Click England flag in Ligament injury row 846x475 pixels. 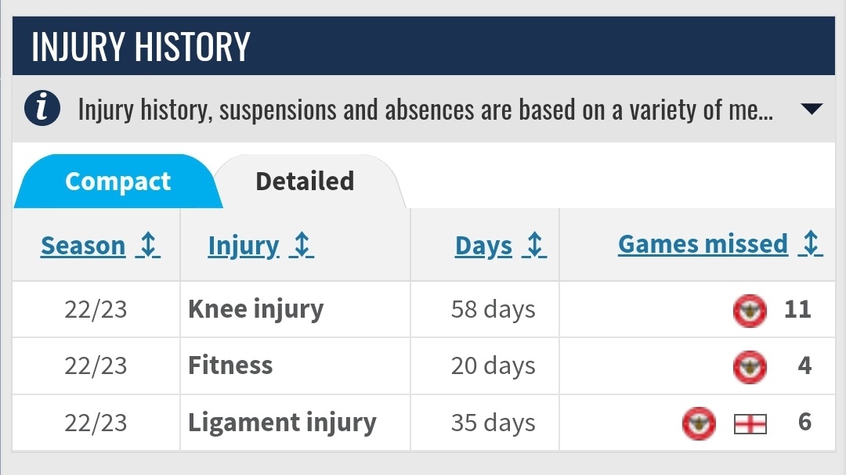click(x=750, y=424)
